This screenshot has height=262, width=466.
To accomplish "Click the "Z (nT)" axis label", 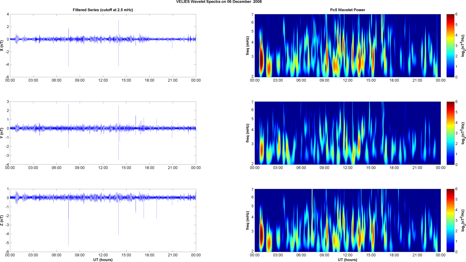I will point(2,220).
